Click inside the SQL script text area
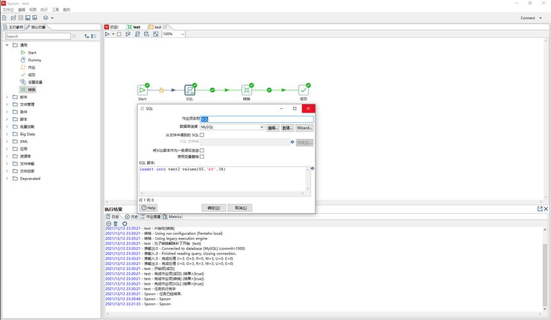 tap(223, 179)
